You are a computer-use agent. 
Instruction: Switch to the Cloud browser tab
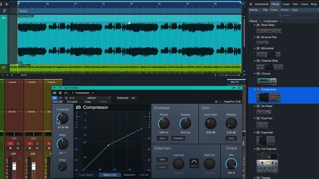[x=305, y=4]
